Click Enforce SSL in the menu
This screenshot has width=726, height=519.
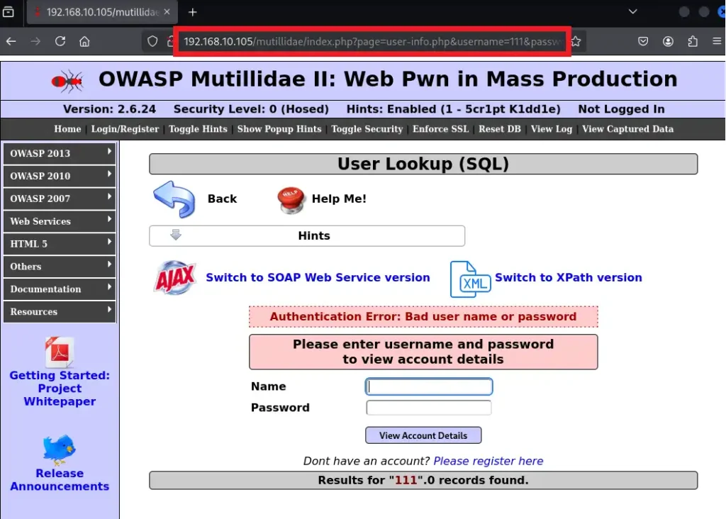(441, 129)
